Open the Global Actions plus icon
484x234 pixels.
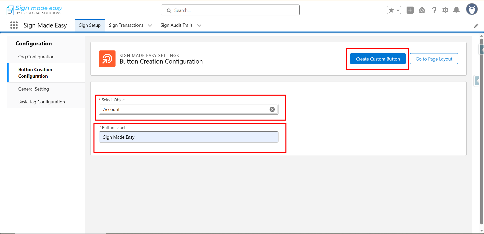click(x=410, y=10)
